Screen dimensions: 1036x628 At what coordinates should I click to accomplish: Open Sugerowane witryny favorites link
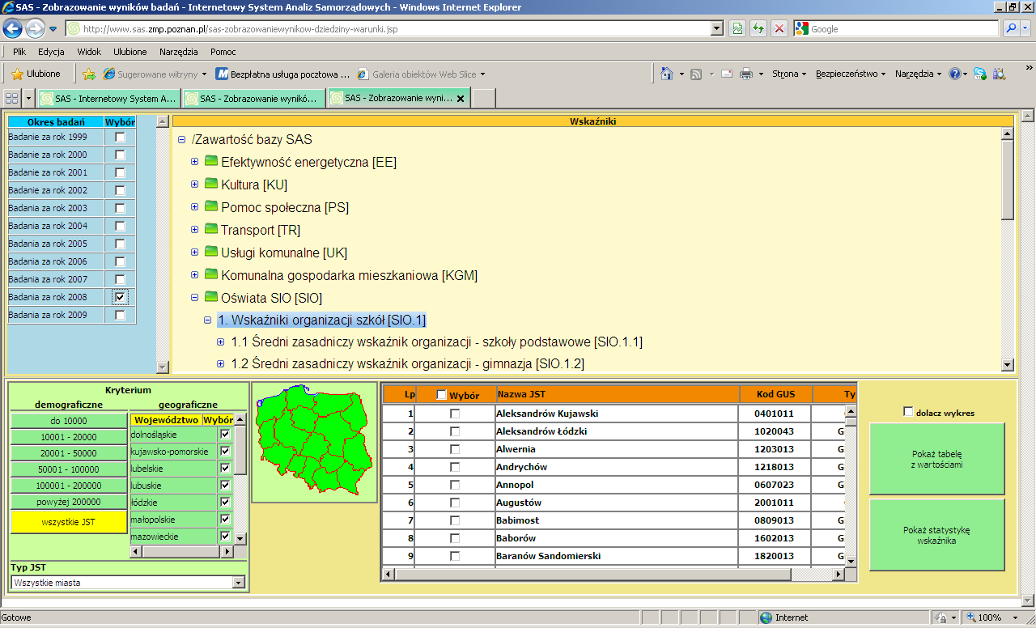tap(155, 74)
